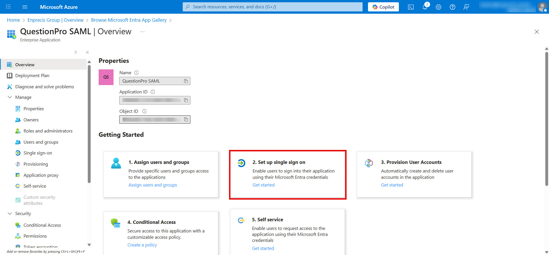Click the Object ID field
Screen dimensions: 549x255
pyautogui.click(x=155, y=119)
